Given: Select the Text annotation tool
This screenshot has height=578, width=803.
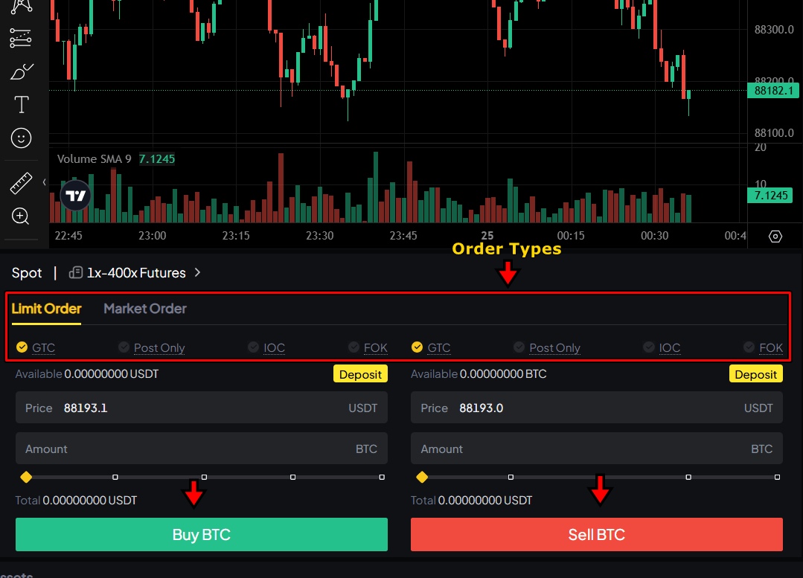Looking at the screenshot, I should pyautogui.click(x=21, y=104).
